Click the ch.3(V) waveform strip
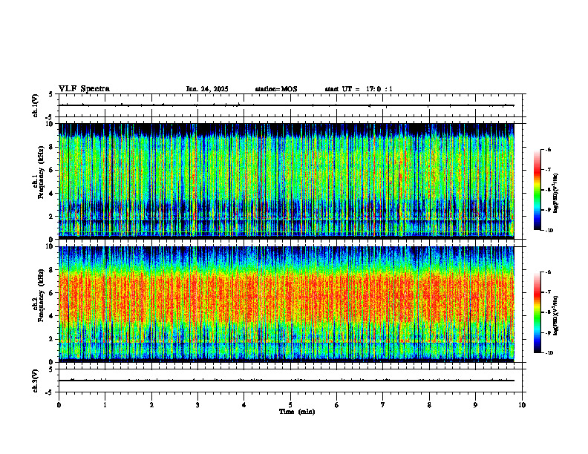The width and height of the screenshot is (588, 454). coord(290,381)
